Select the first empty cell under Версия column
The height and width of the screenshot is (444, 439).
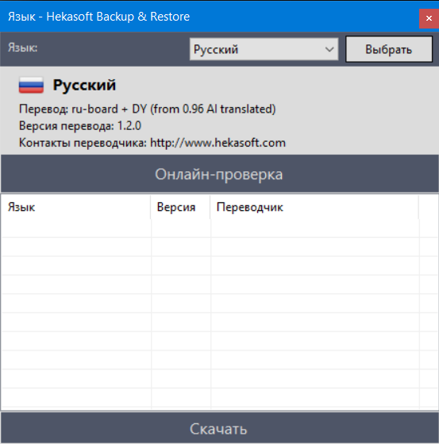tap(181, 228)
